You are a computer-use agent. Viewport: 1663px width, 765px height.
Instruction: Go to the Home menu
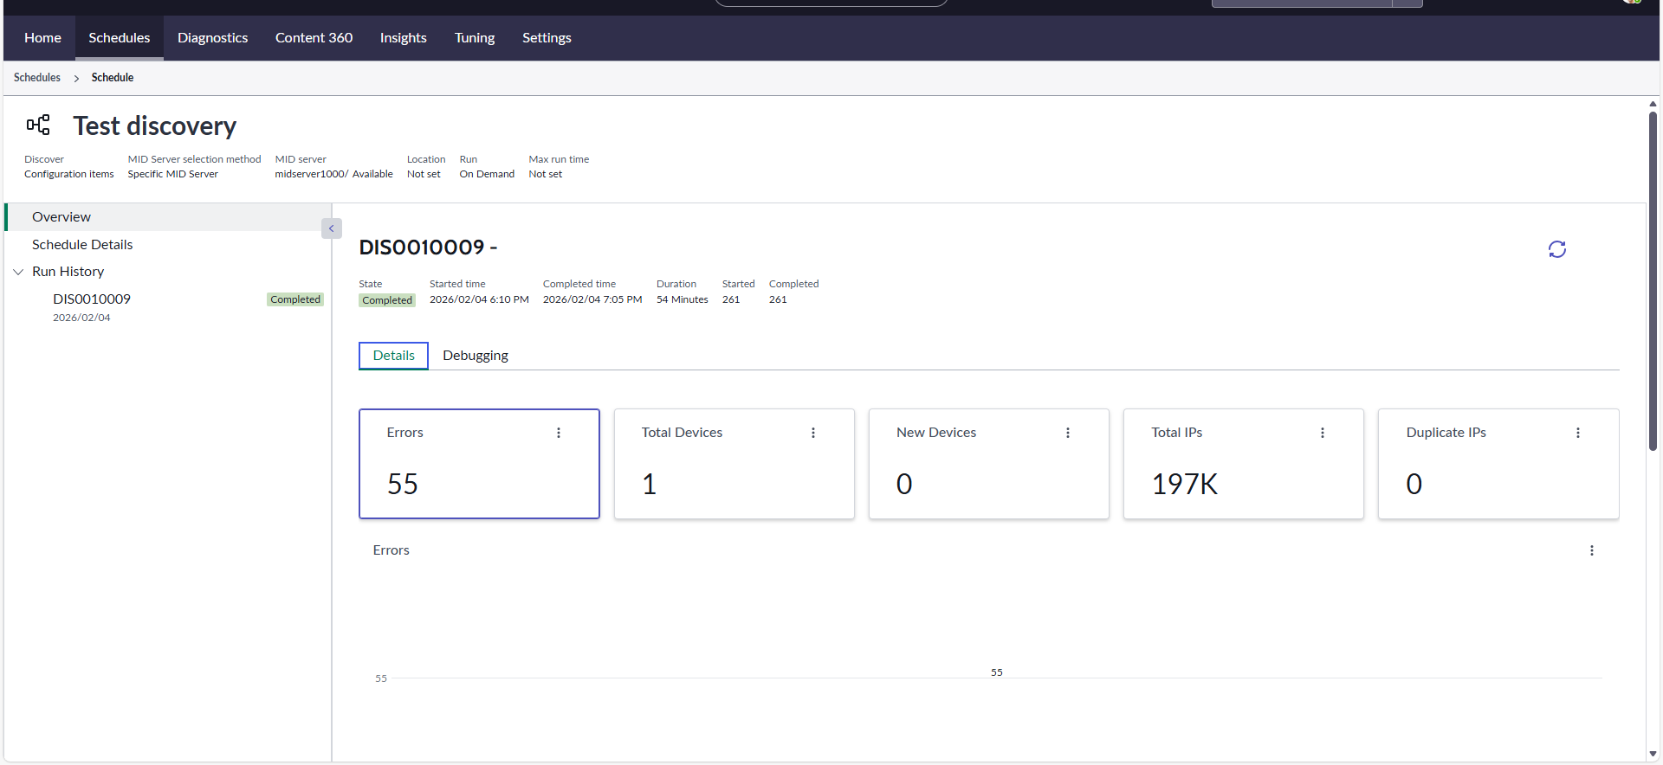pos(42,38)
